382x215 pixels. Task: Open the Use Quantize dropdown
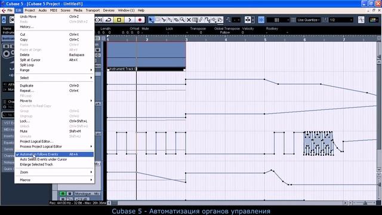[x=309, y=20]
